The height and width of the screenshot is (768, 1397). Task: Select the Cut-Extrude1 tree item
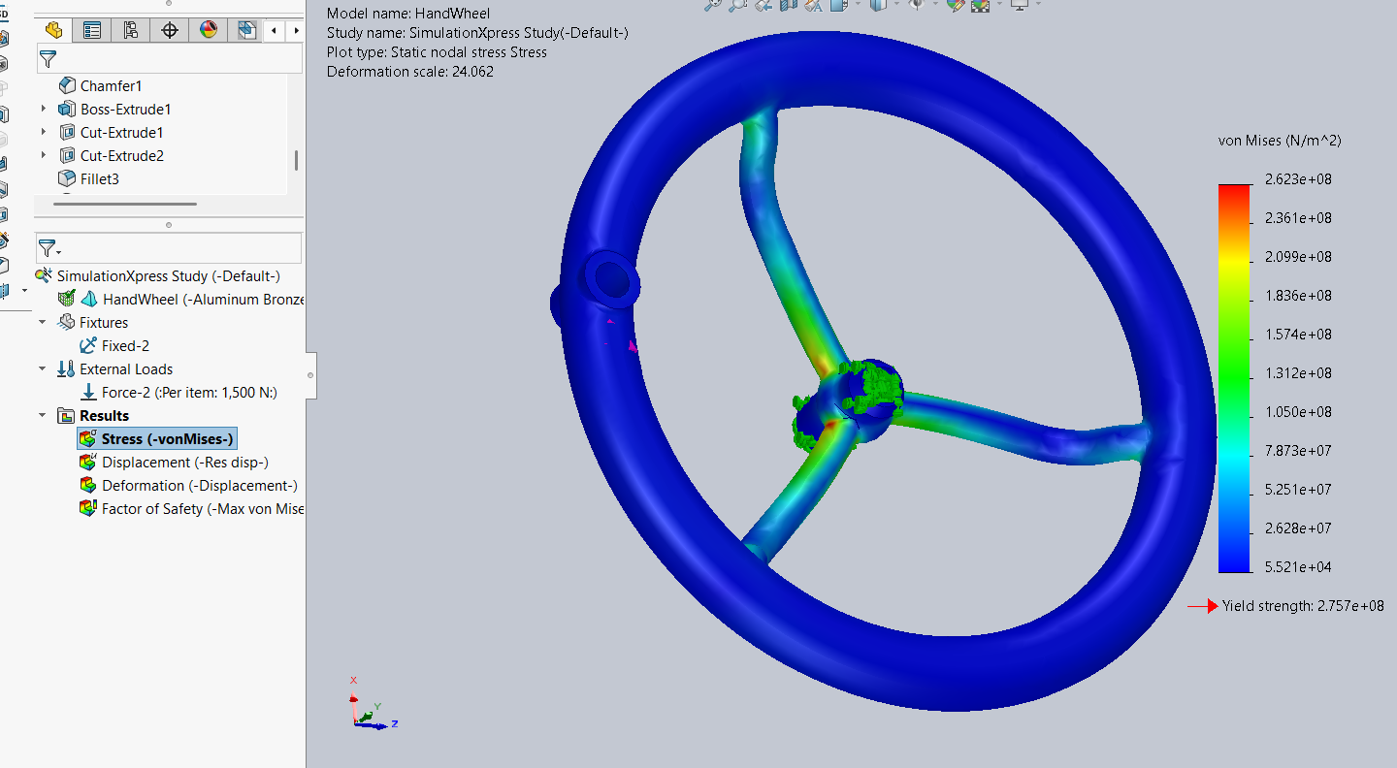pos(121,132)
